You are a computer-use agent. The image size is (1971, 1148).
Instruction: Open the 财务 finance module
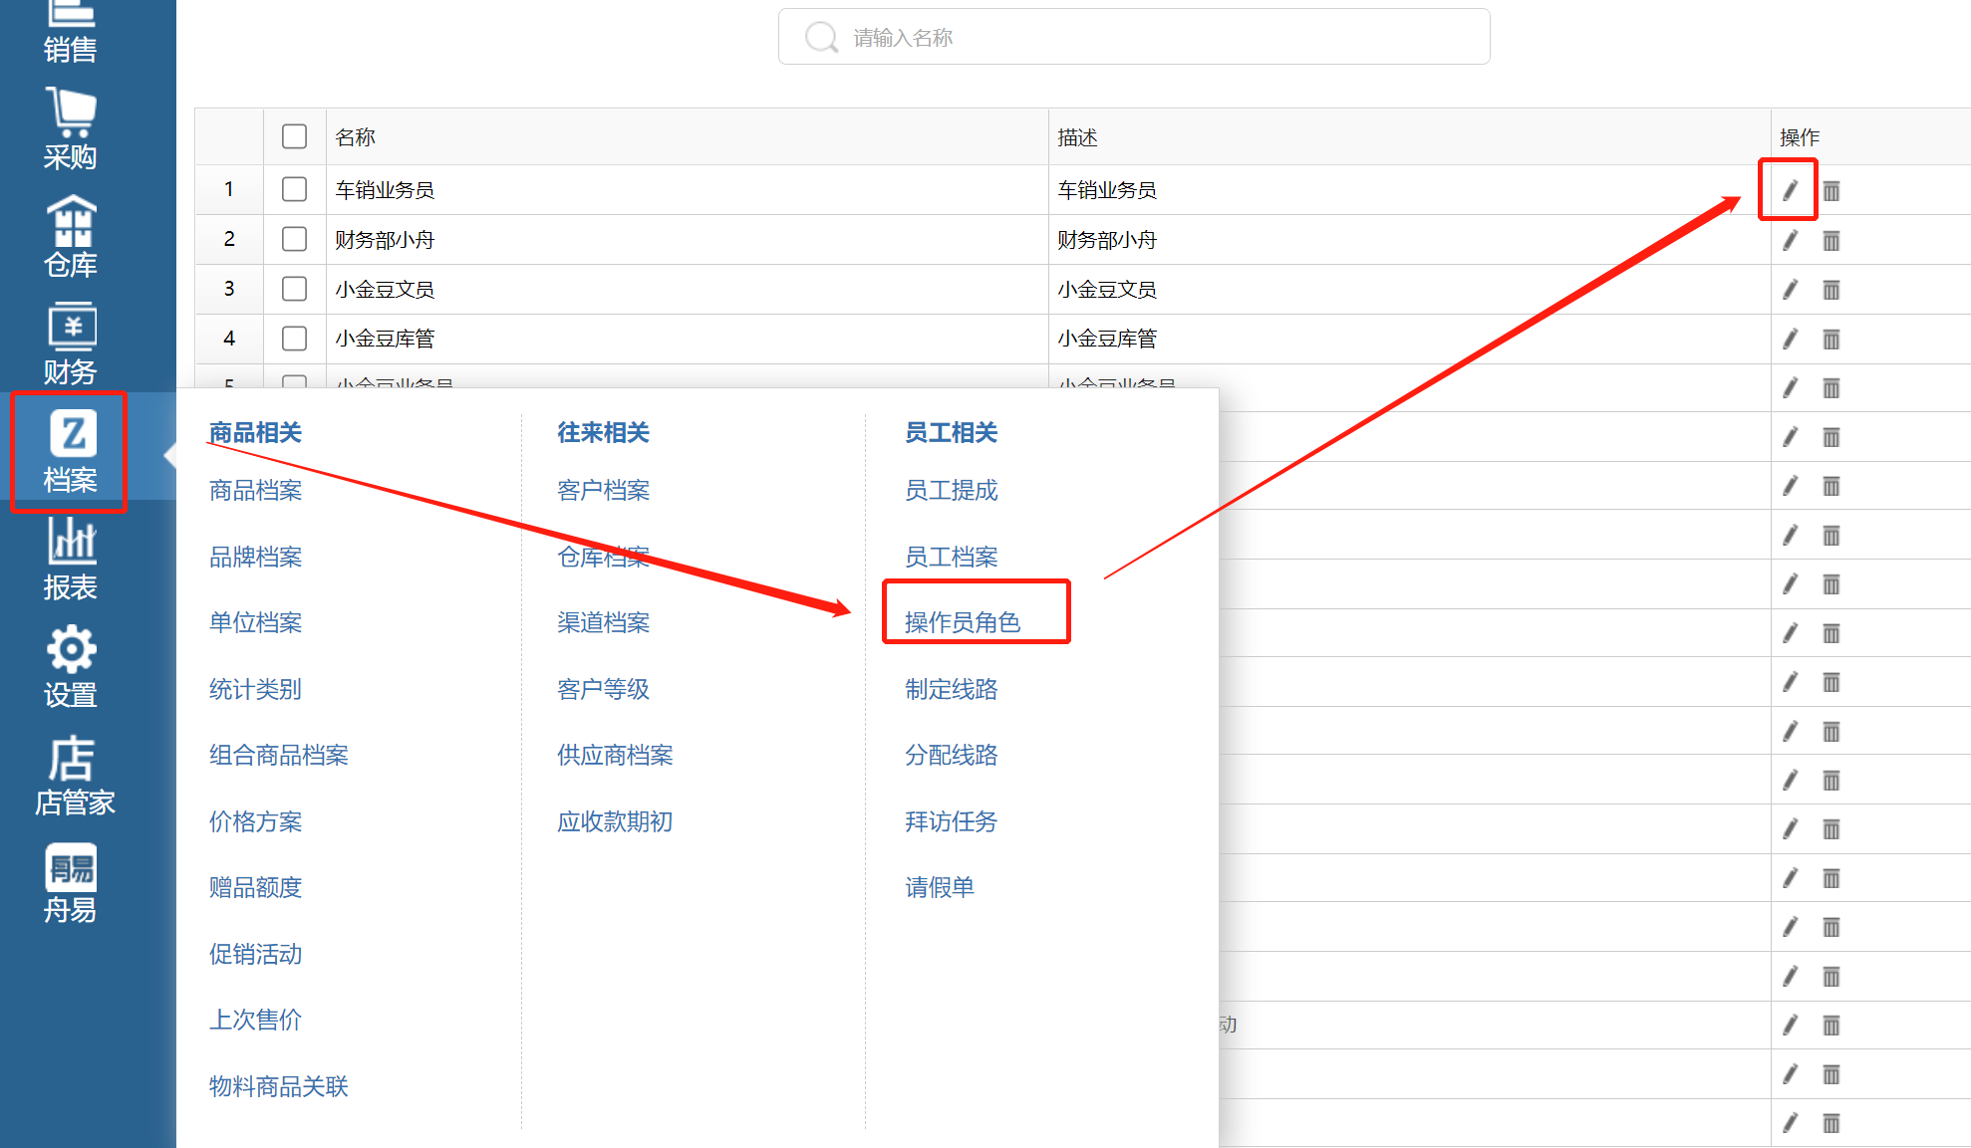(70, 344)
